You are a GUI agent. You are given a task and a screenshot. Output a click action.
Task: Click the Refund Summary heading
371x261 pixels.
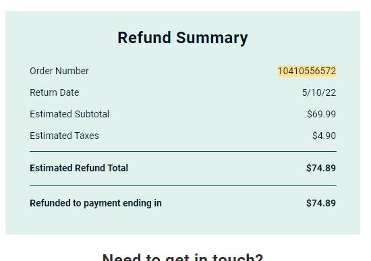coord(183,38)
